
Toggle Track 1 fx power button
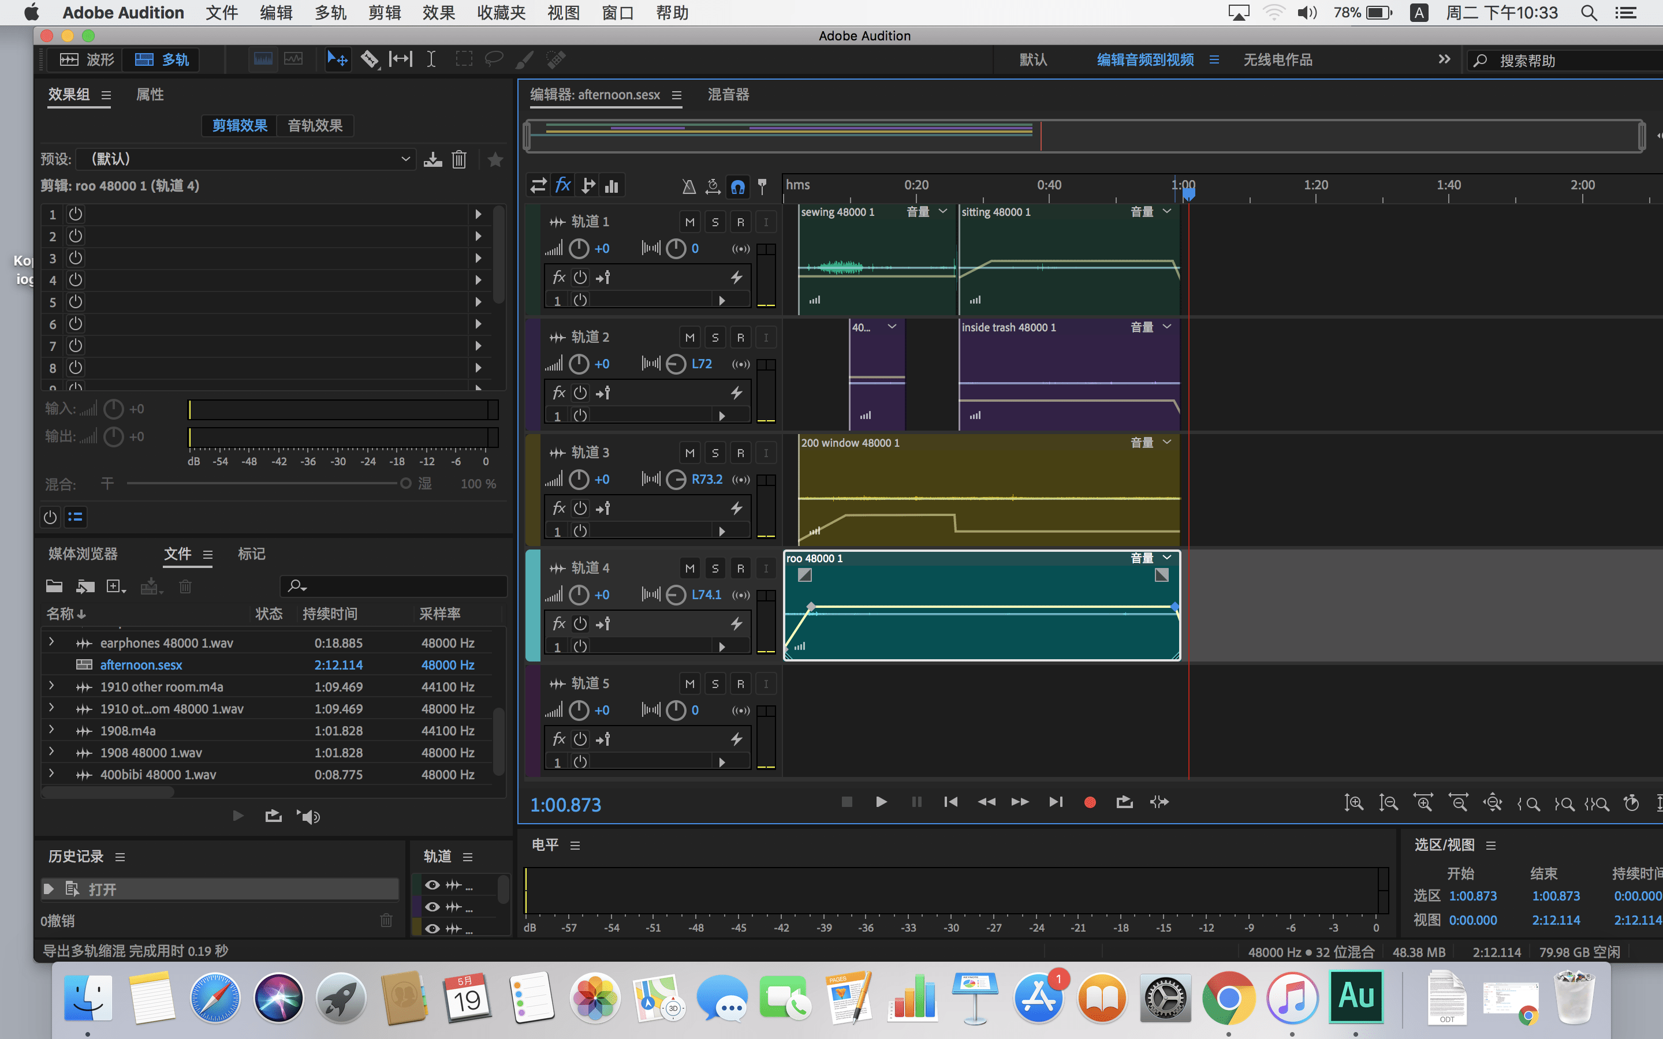[x=581, y=277]
